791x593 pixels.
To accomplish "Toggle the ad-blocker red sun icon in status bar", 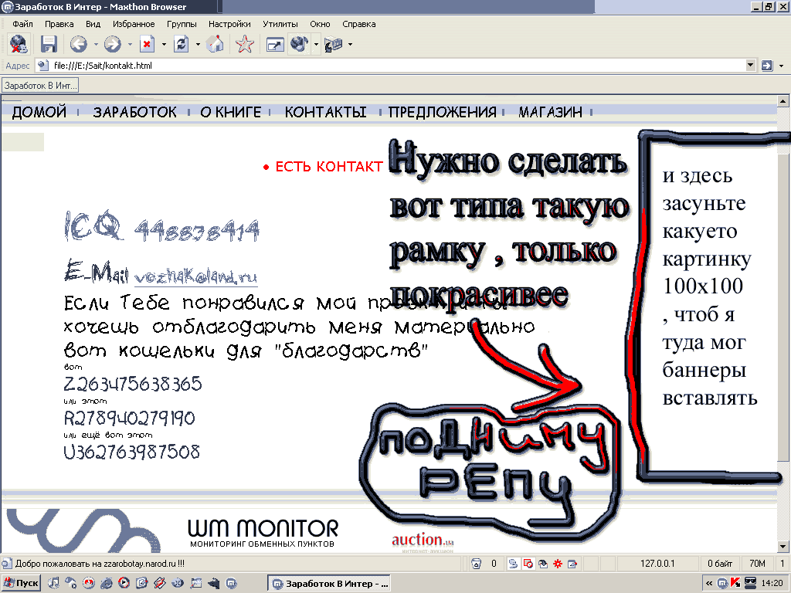I will [556, 564].
